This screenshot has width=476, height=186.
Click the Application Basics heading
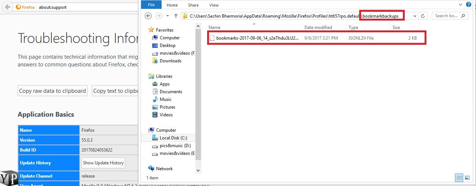click(x=46, y=114)
